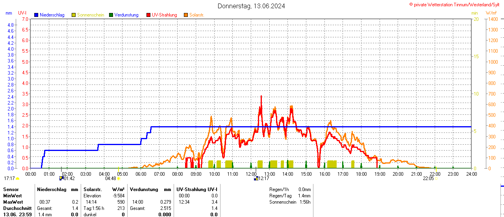504x217 pixels.
Task: Click the icon beside 01:42
Action: (61, 178)
